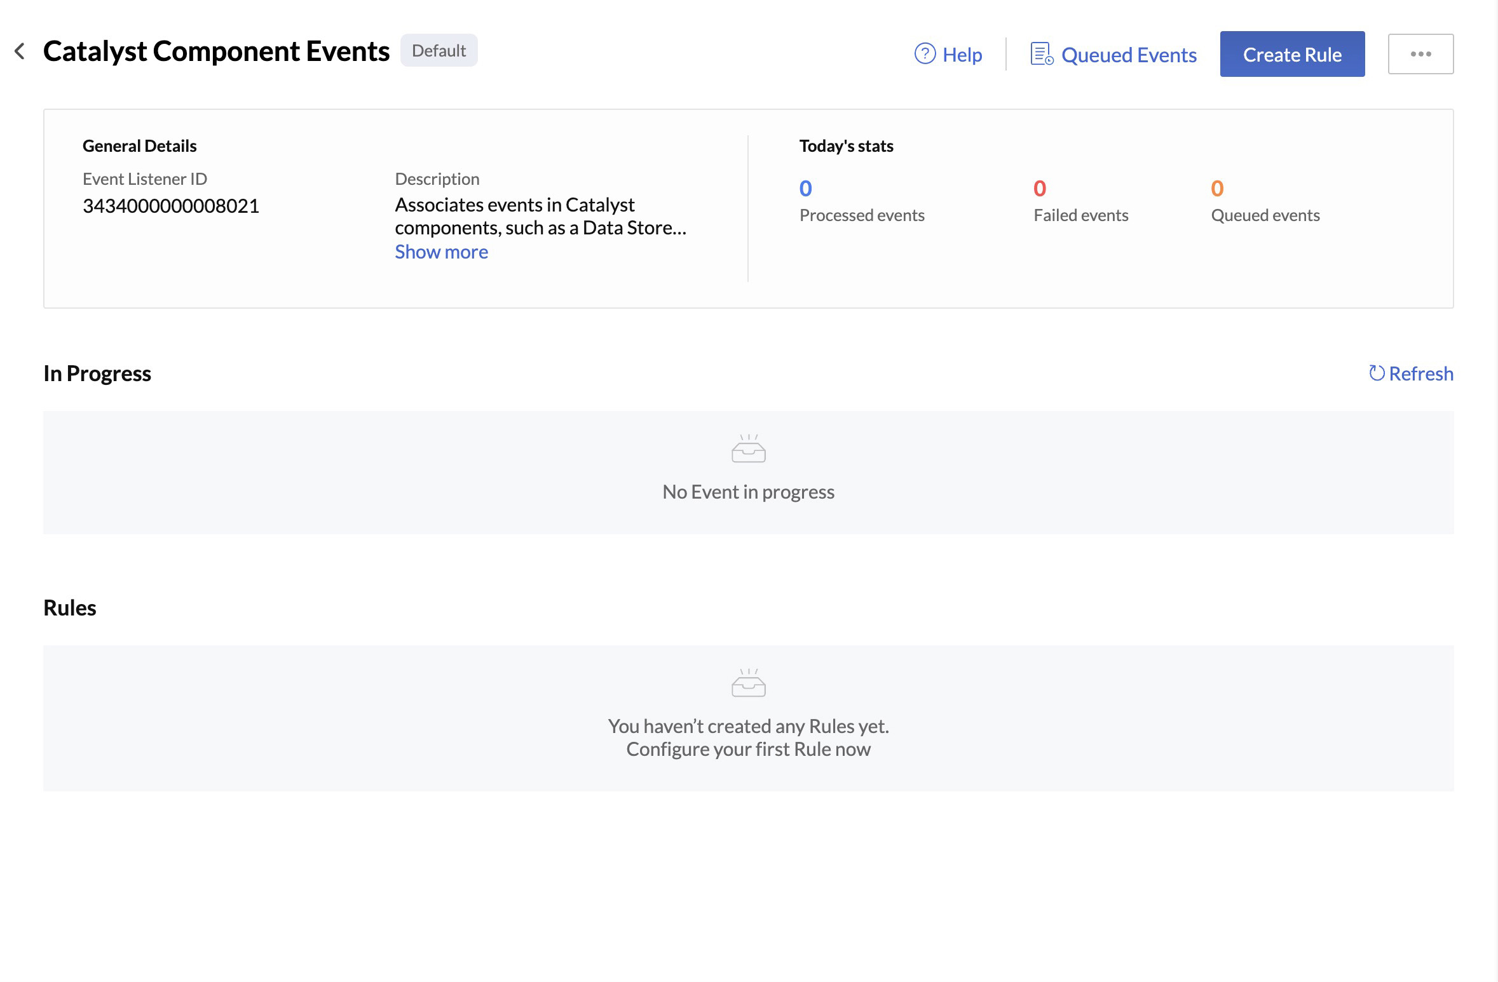Click the Rules section heading
The width and height of the screenshot is (1498, 982).
click(69, 608)
